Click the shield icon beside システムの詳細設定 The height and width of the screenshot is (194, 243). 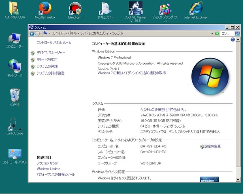click(33, 74)
